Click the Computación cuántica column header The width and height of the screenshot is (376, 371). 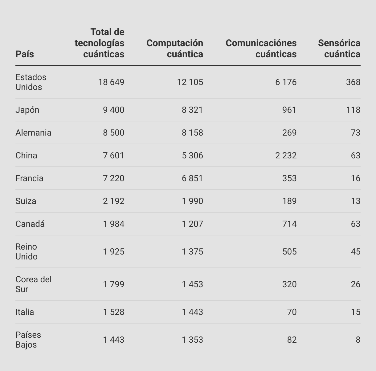point(175,48)
